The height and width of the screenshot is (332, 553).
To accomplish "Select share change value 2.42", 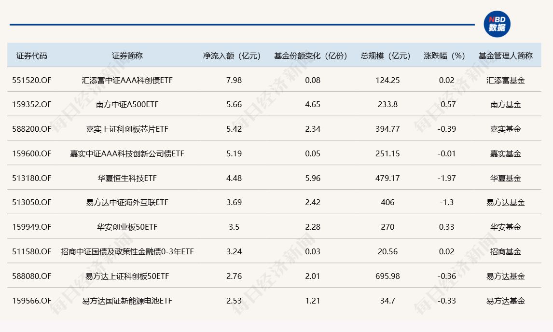I will [x=313, y=203].
